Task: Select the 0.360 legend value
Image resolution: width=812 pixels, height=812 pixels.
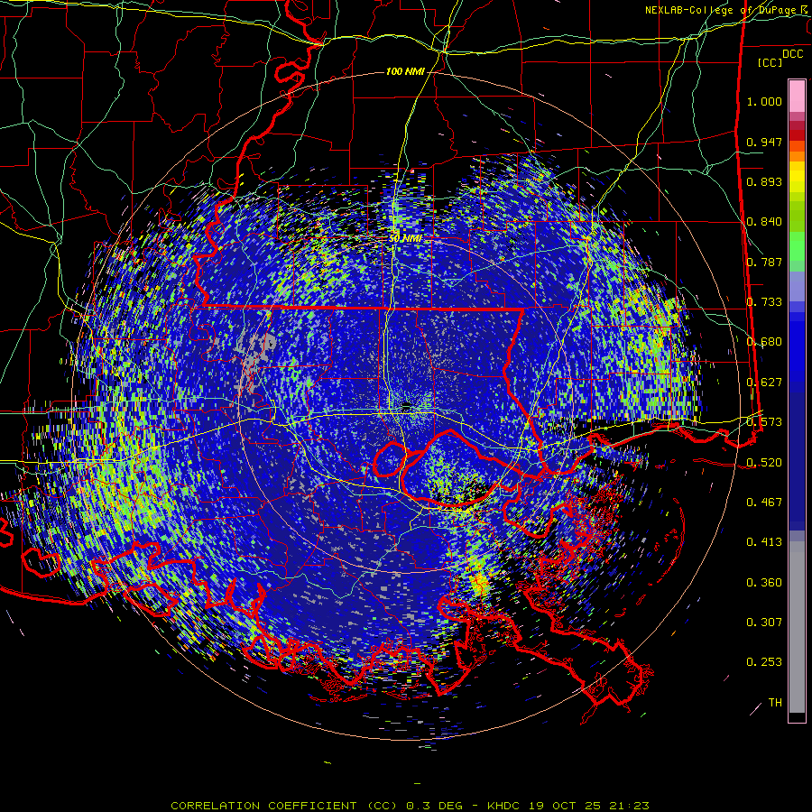Action: [764, 583]
